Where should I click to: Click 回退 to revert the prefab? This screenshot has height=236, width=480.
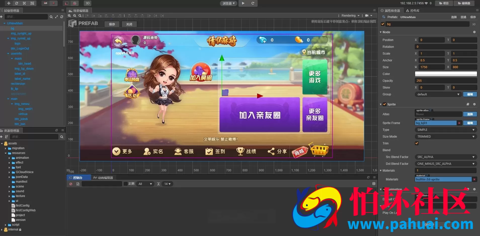click(463, 17)
